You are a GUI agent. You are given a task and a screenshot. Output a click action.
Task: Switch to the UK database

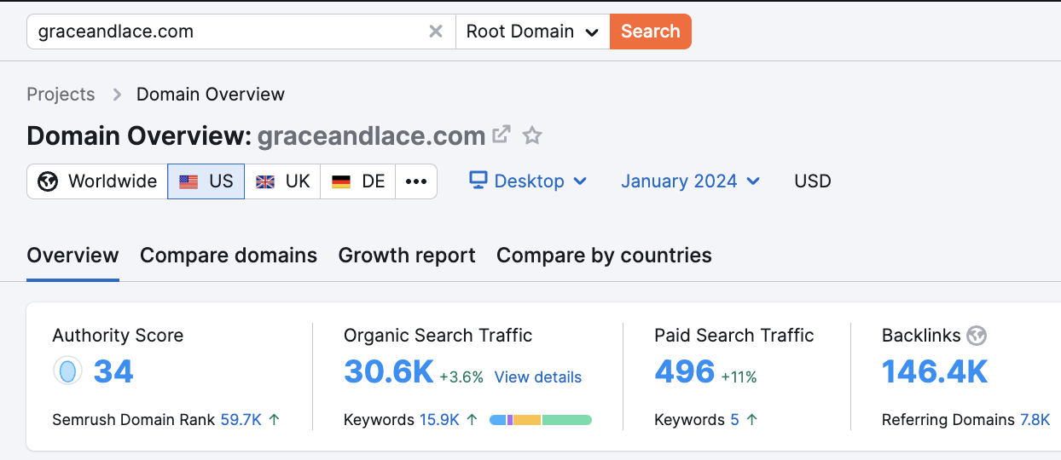[x=282, y=181]
